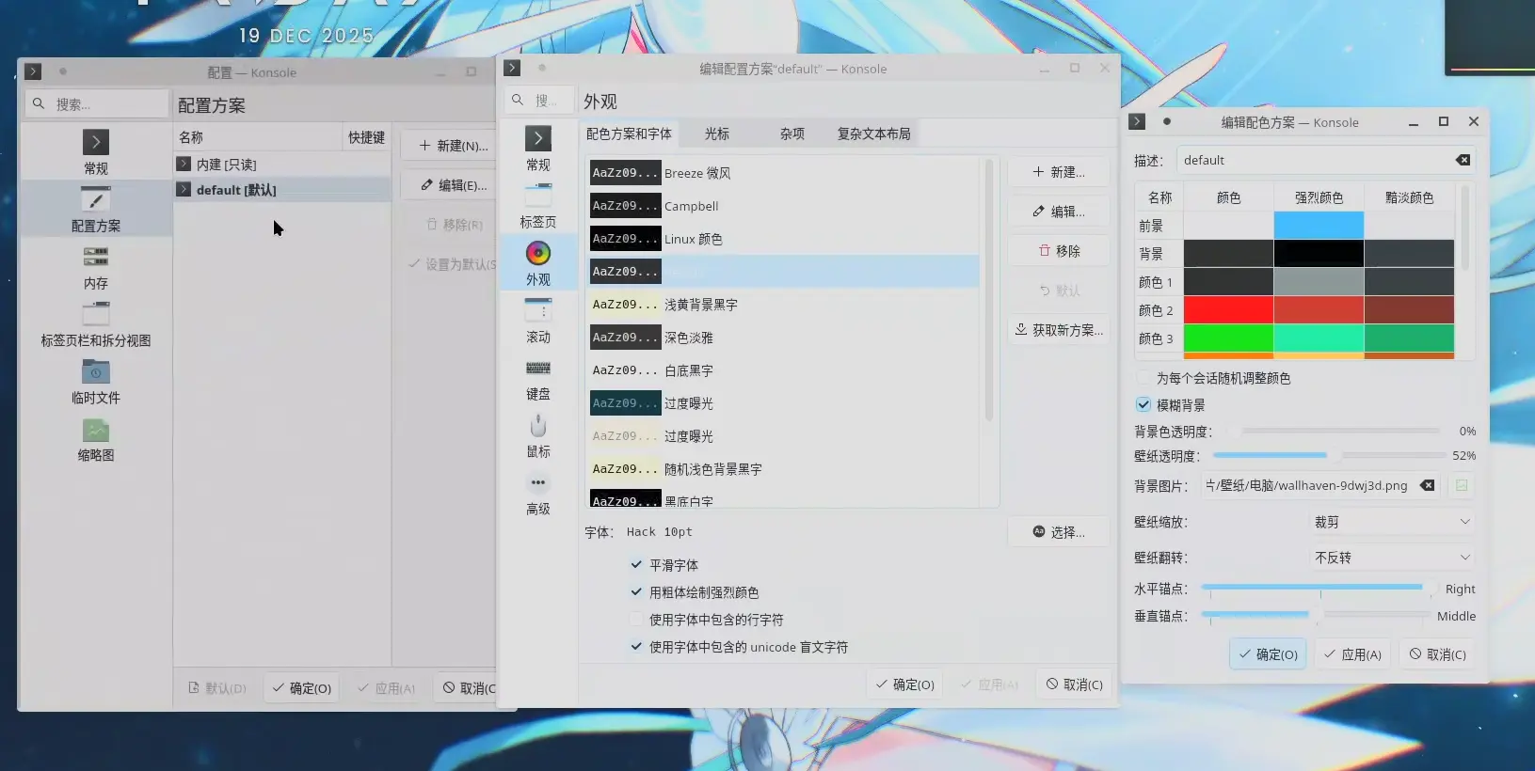Open 常规 page in profile editor sidebar
The height and width of the screenshot is (771, 1535).
(538, 149)
